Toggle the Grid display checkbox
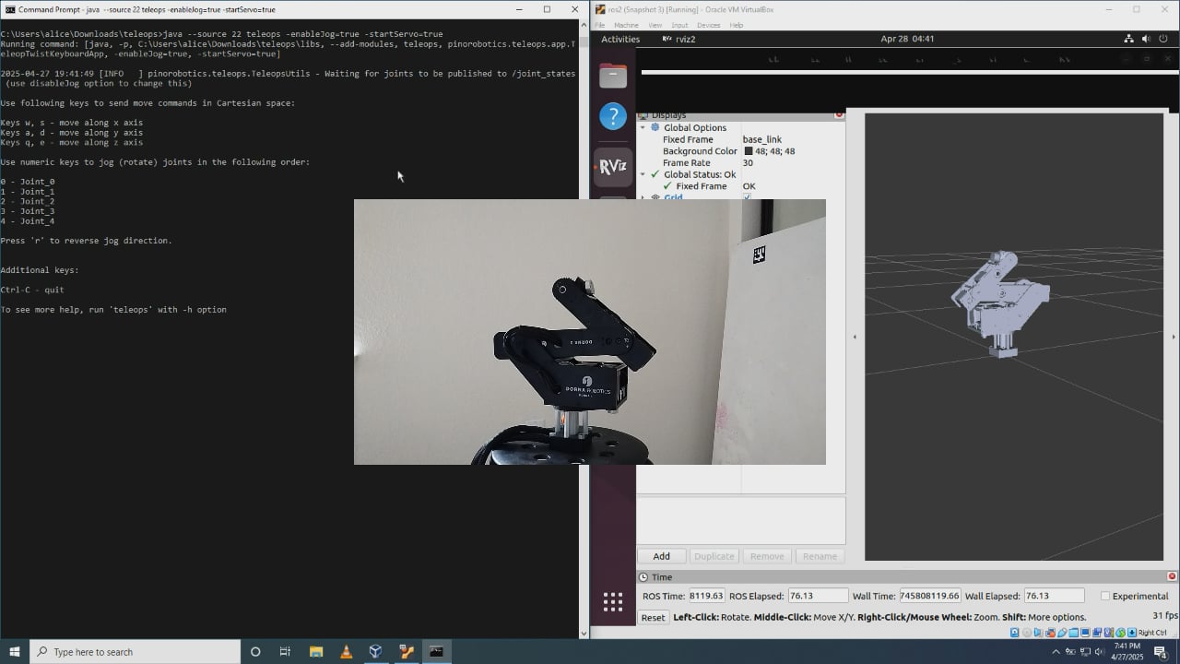 tap(748, 197)
